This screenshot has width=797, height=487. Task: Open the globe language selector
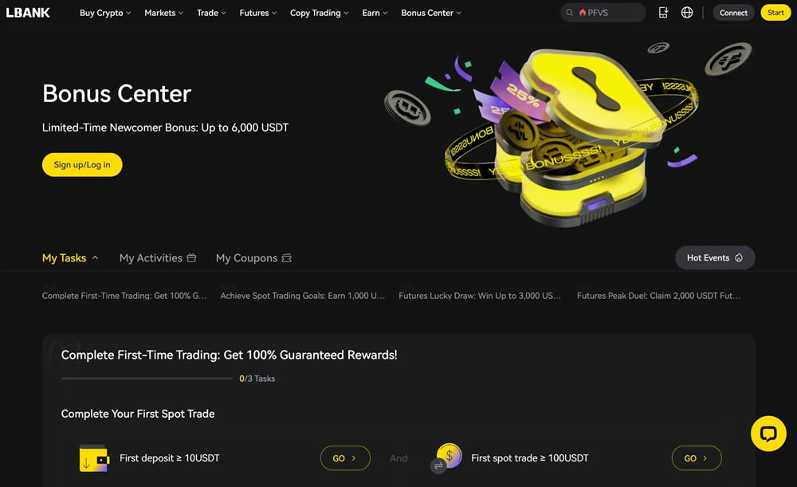pyautogui.click(x=687, y=13)
